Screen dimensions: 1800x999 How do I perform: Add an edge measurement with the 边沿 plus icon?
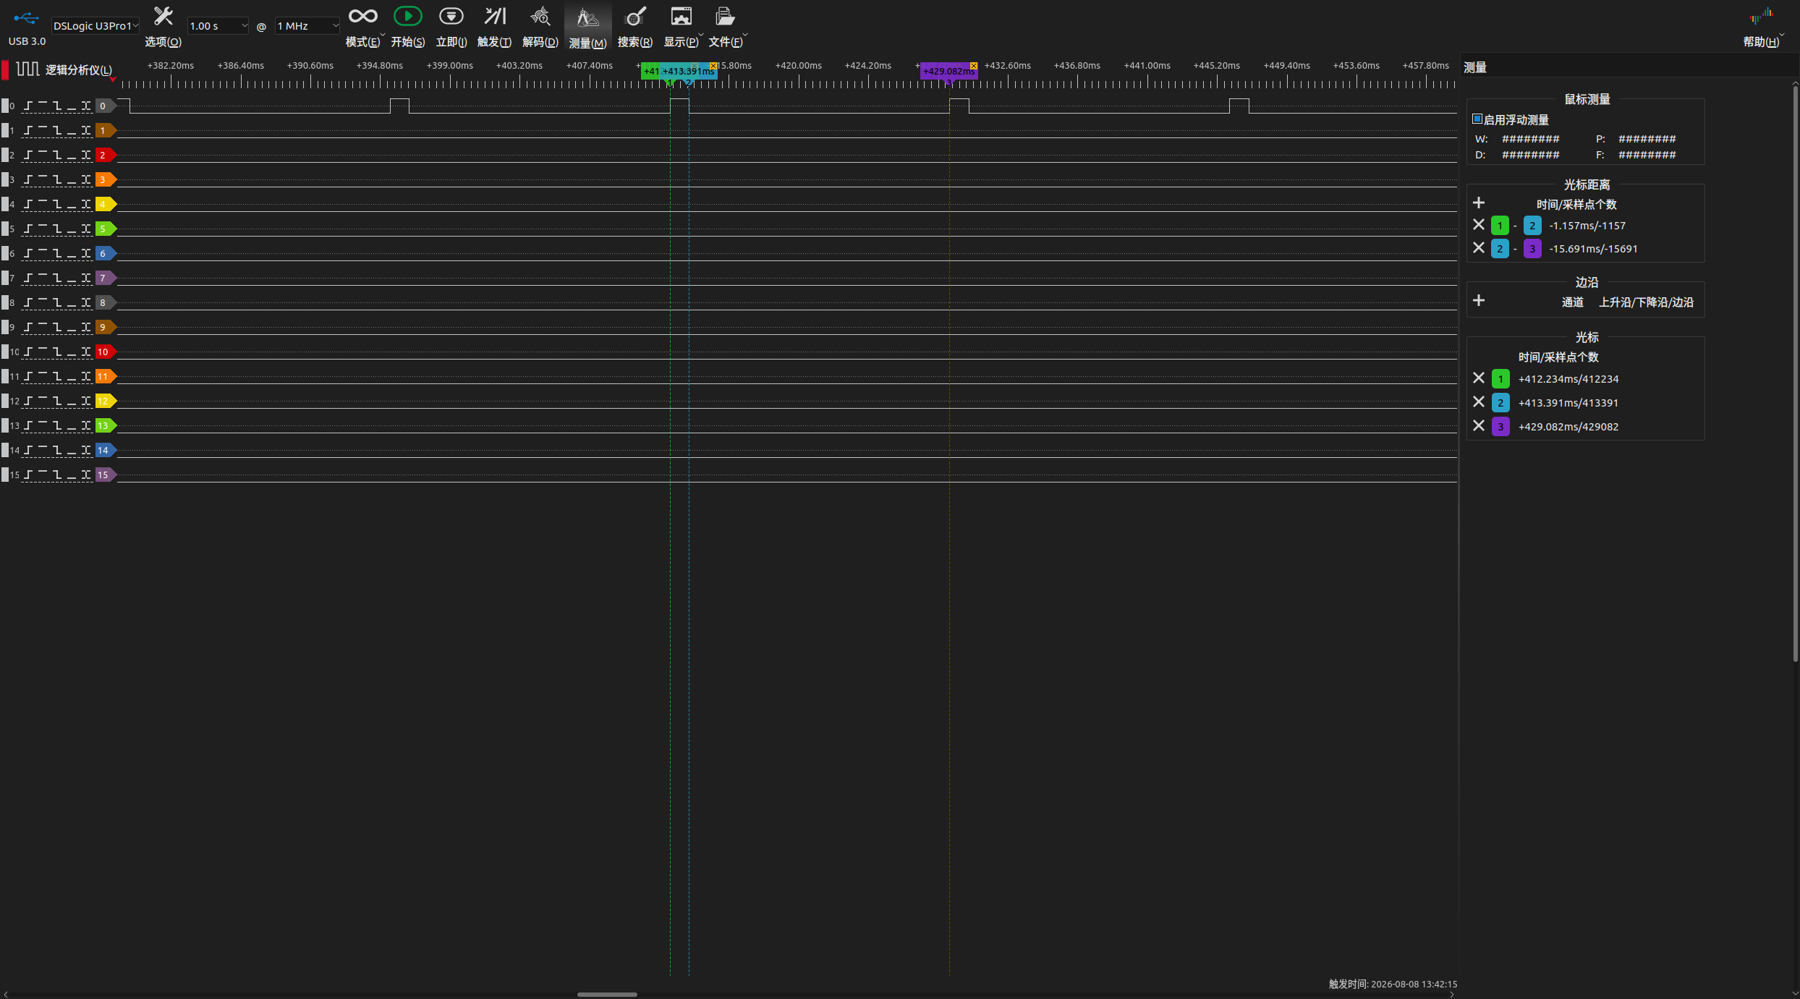point(1479,301)
